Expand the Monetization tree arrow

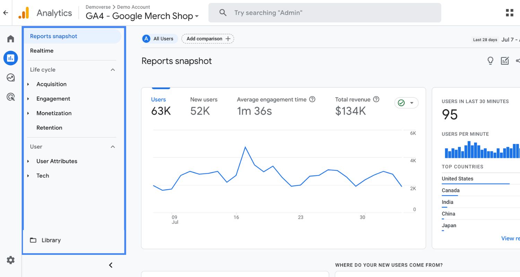[x=28, y=113]
